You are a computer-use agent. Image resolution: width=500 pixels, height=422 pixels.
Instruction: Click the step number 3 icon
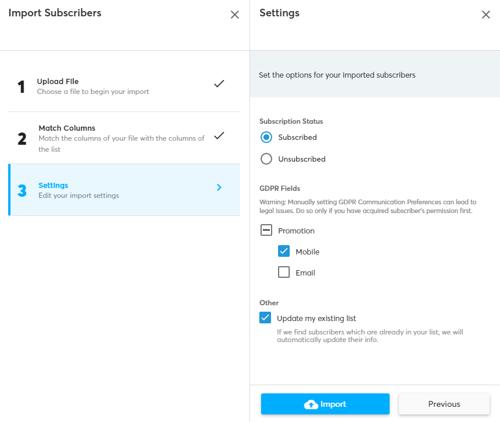22,191
